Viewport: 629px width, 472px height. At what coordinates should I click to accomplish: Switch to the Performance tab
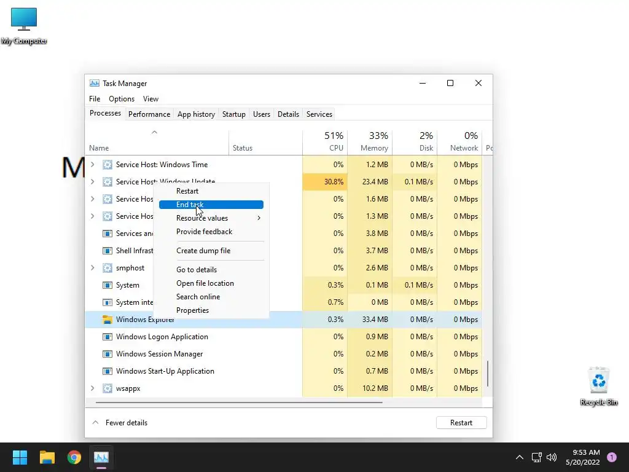point(149,114)
